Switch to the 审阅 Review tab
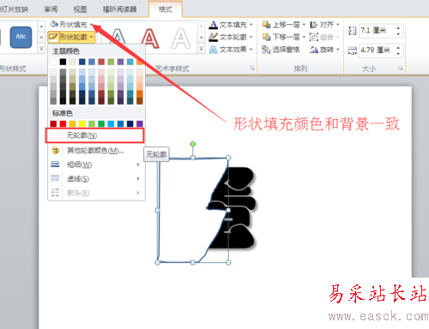Image resolution: width=429 pixels, height=329 pixels. [x=51, y=9]
